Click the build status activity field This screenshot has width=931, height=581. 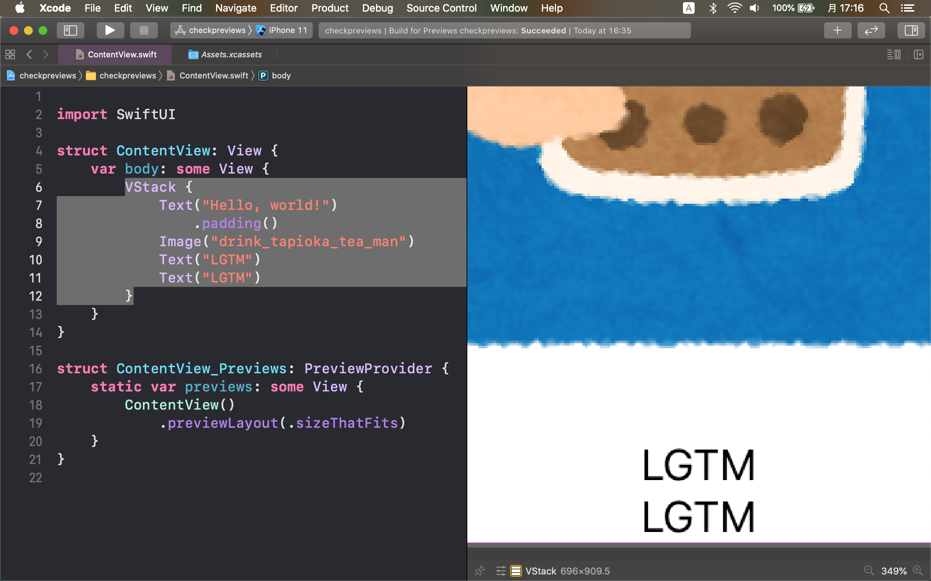[x=504, y=31]
